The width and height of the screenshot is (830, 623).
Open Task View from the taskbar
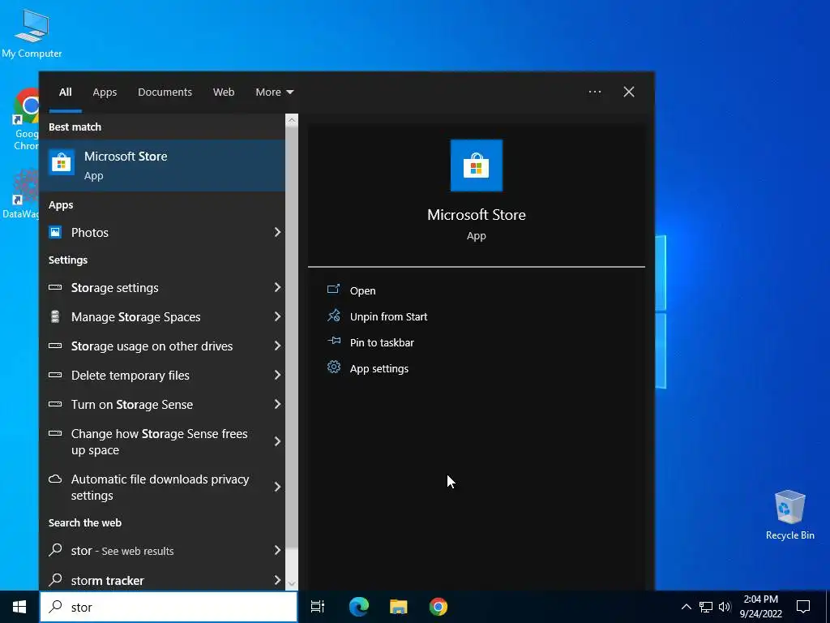pos(318,607)
